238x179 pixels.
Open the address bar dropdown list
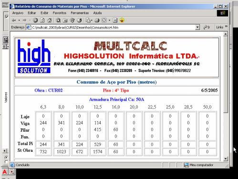click(x=197, y=27)
